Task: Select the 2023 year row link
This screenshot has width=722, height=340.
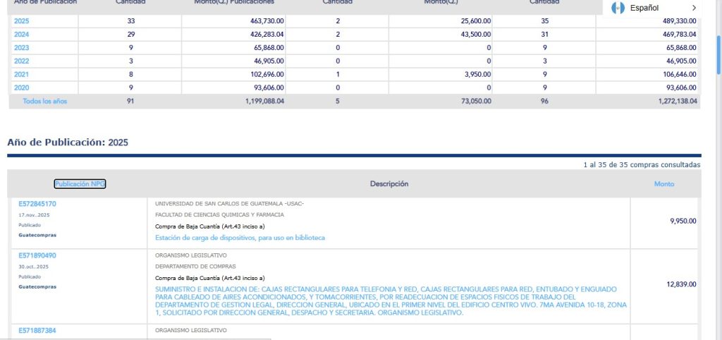Action: [22, 47]
